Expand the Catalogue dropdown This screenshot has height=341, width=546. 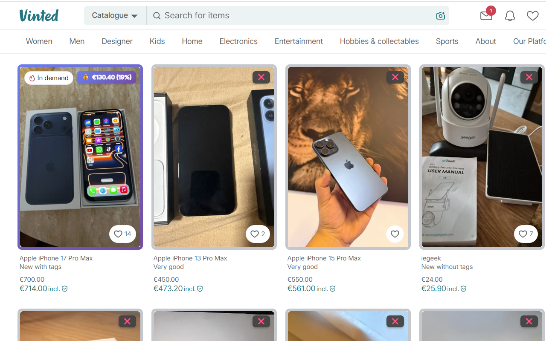pyautogui.click(x=115, y=15)
